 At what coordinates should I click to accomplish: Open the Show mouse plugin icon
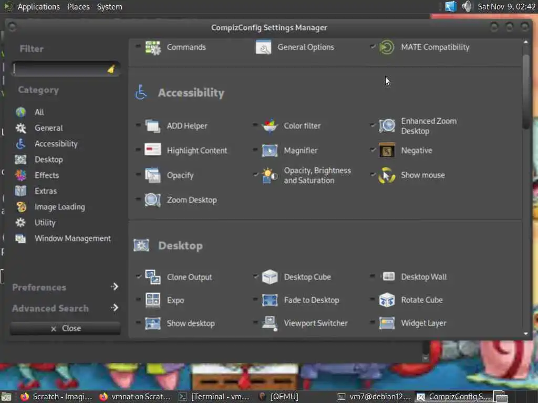[x=387, y=175]
